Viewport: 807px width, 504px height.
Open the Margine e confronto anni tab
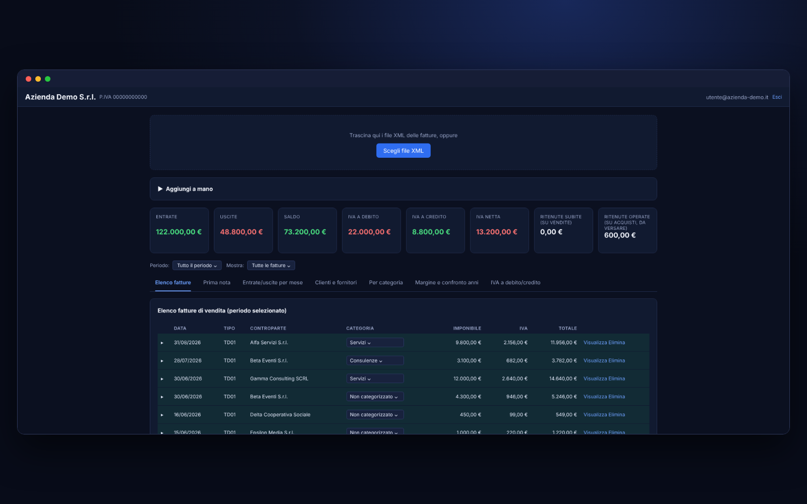click(446, 283)
